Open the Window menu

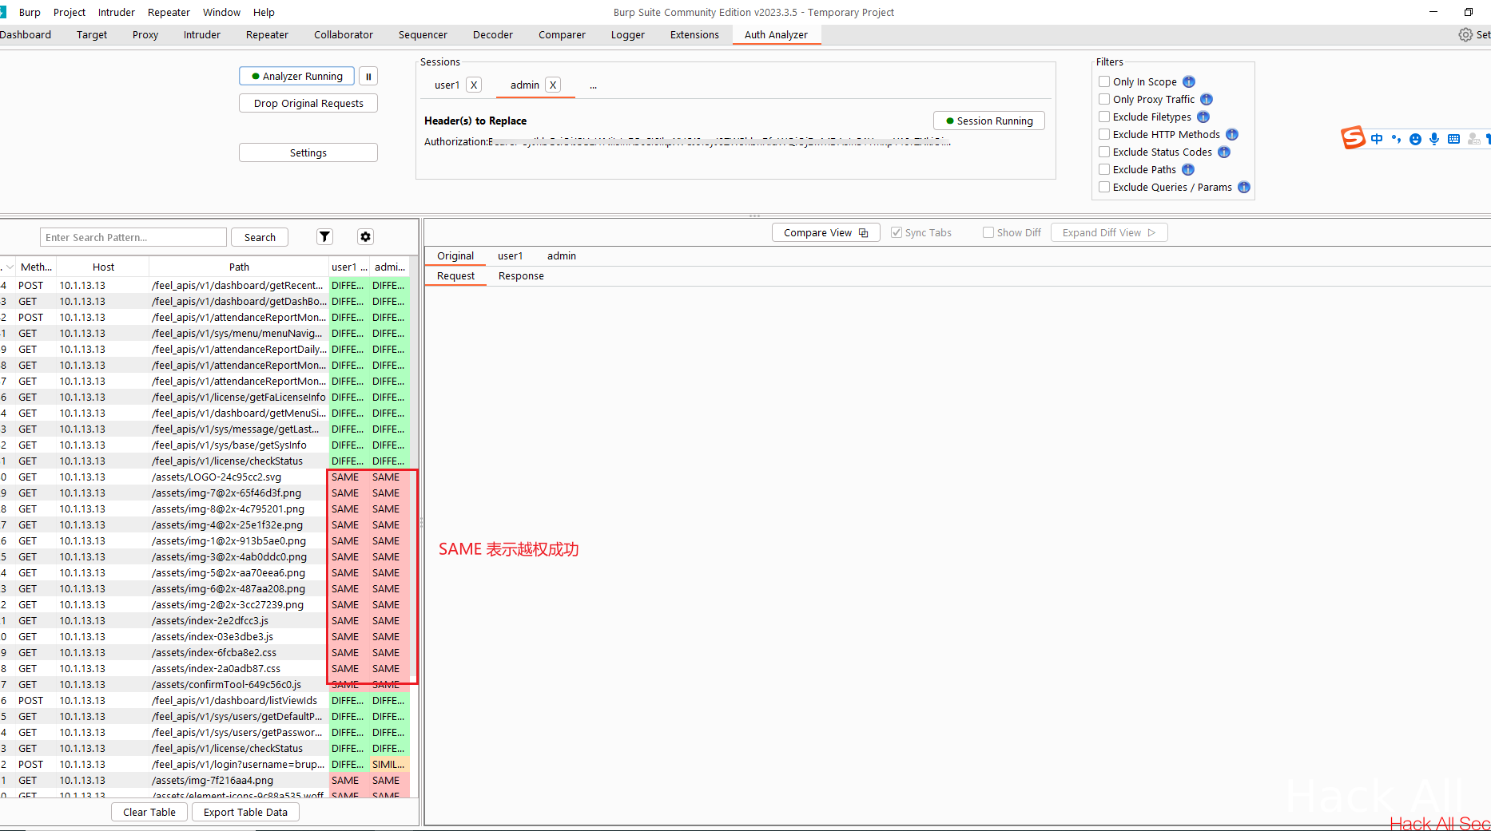point(221,13)
